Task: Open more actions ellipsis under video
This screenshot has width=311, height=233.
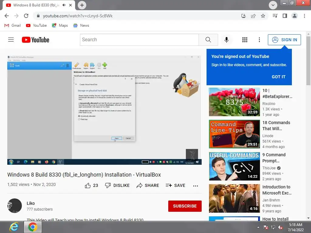Action: pos(196,186)
